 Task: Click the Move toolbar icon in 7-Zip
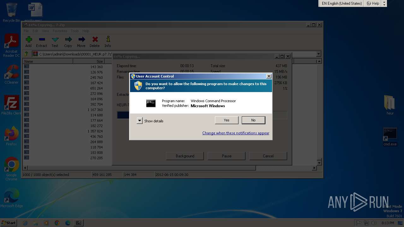point(81,41)
